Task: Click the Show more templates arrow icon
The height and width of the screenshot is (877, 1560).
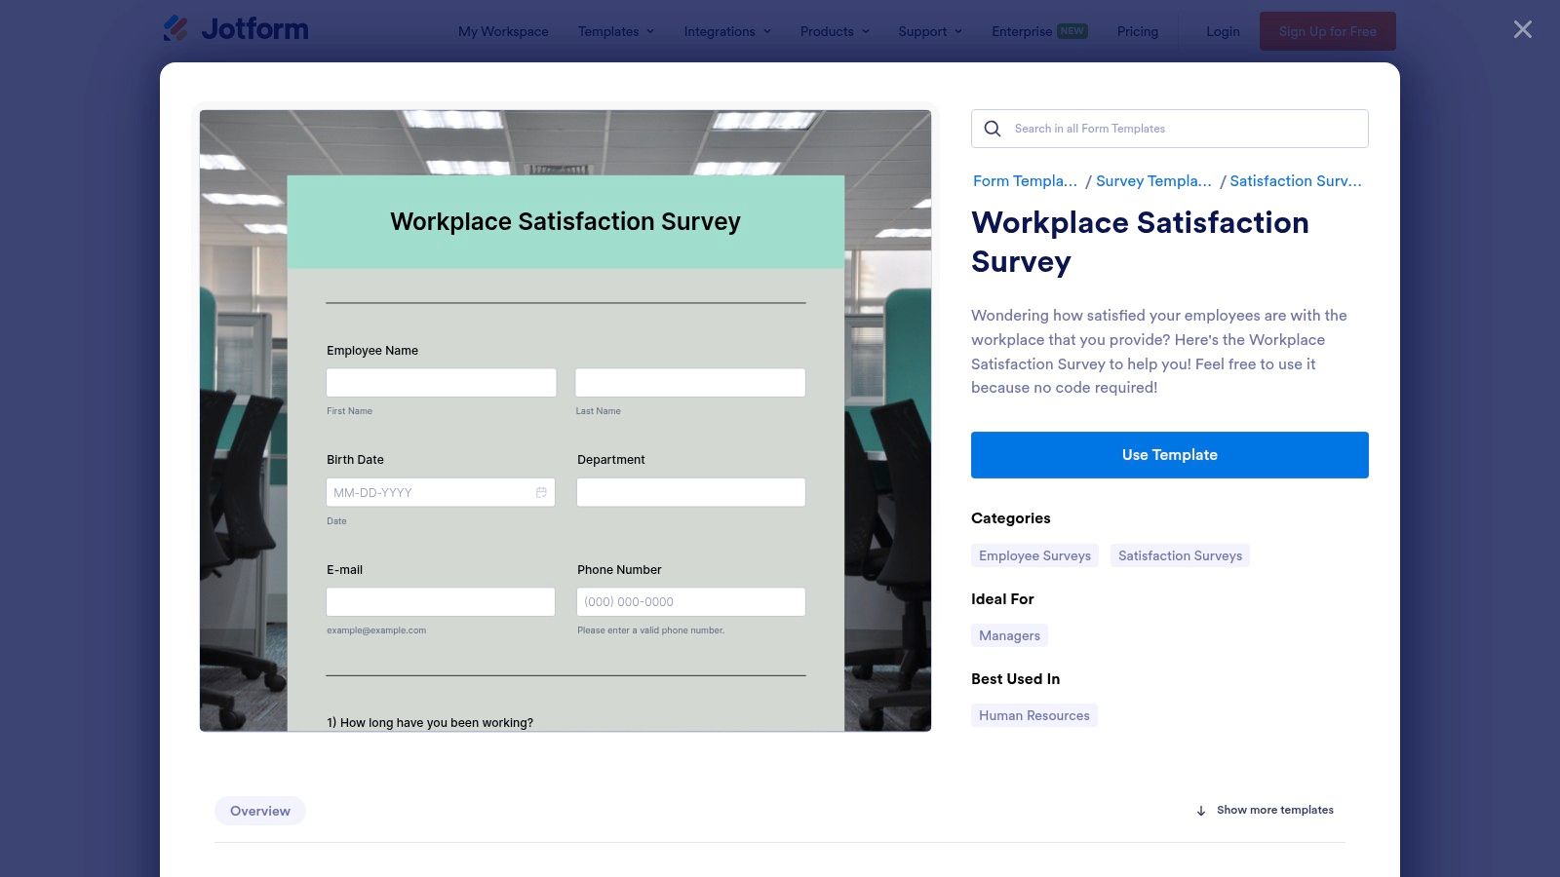Action: (1201, 811)
